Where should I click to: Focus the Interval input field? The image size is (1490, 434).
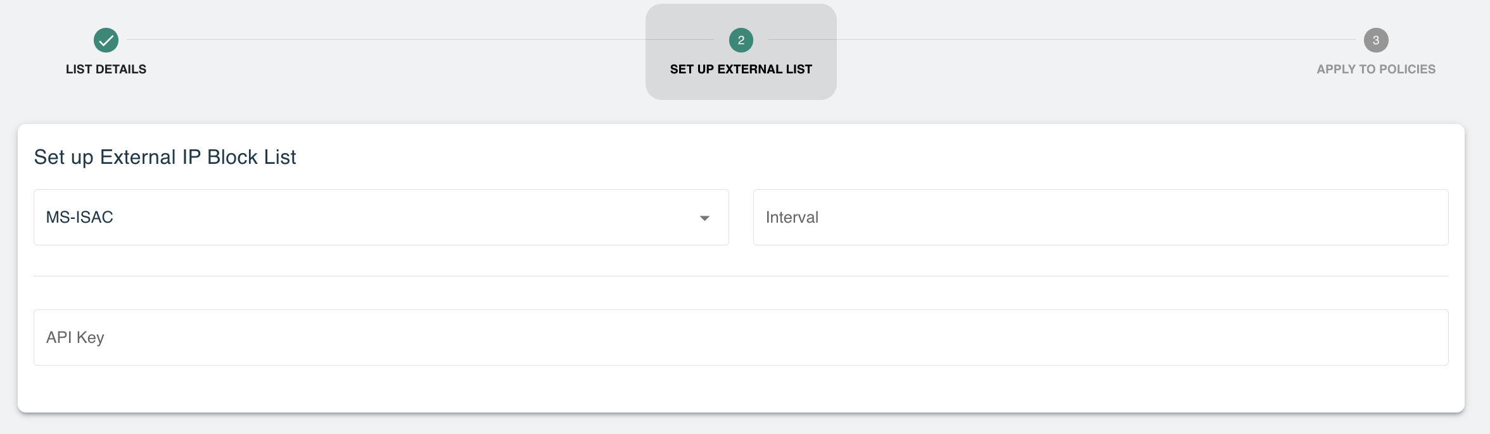(1100, 217)
